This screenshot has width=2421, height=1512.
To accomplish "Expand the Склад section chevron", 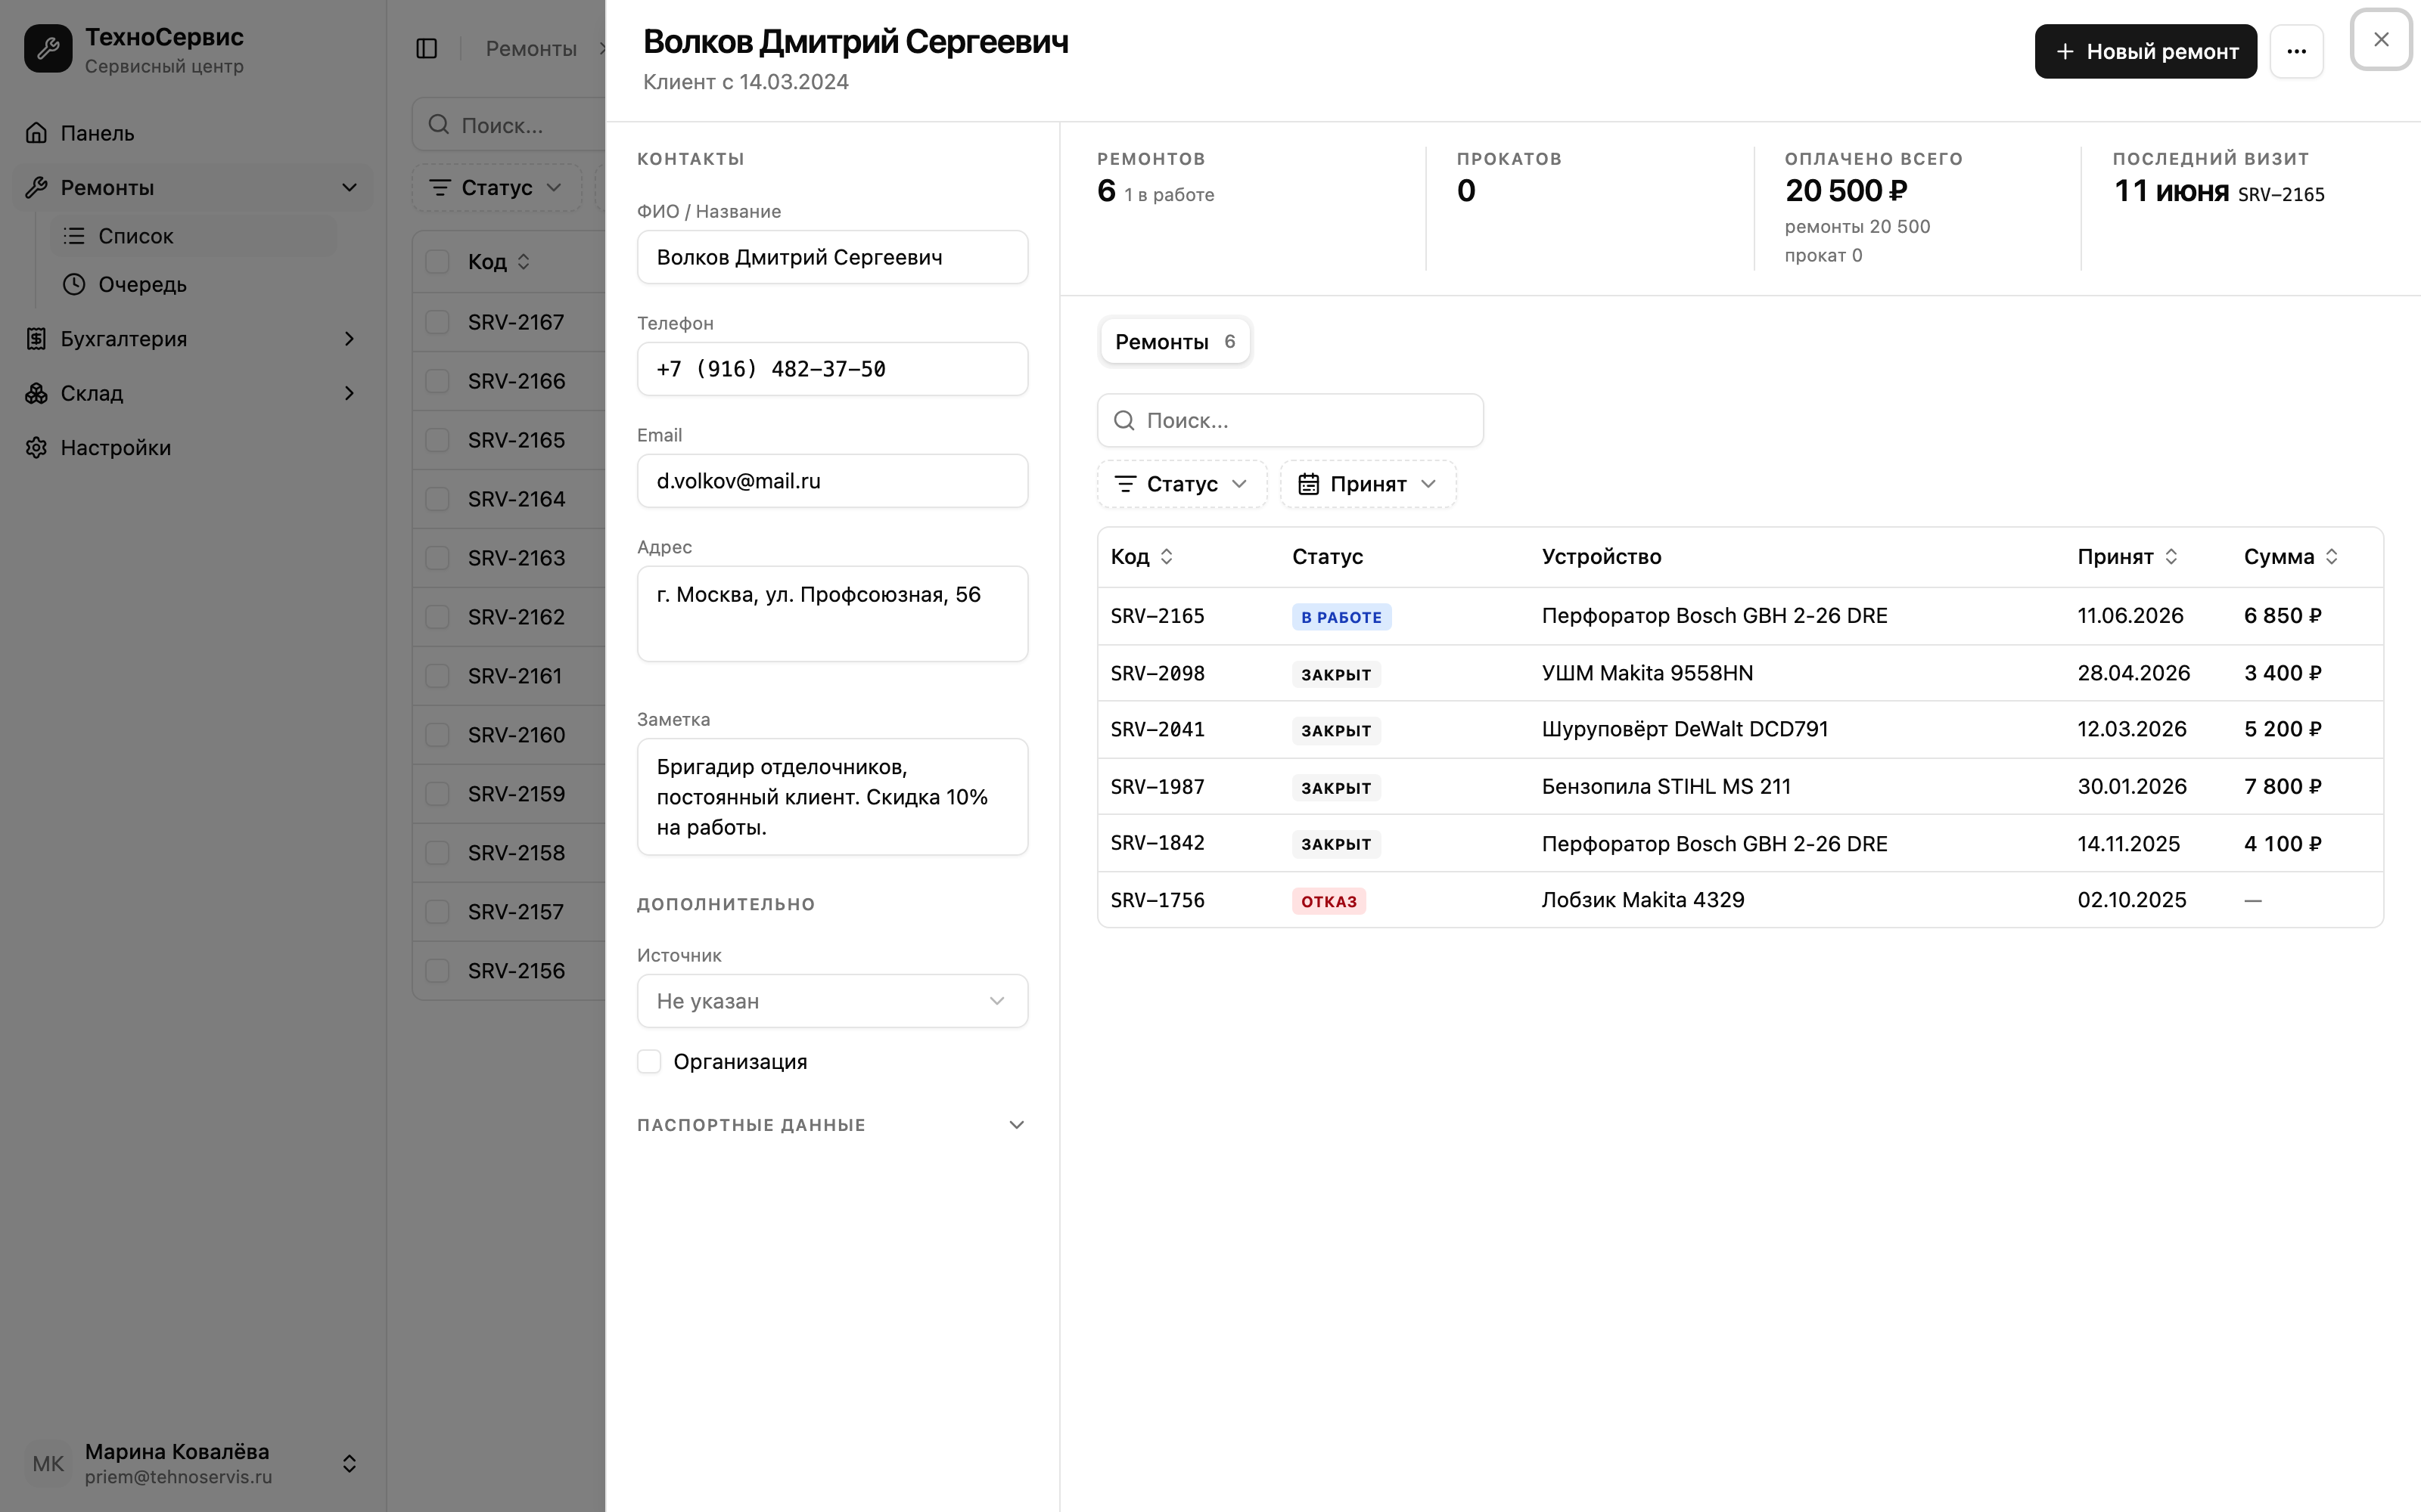I will (349, 393).
